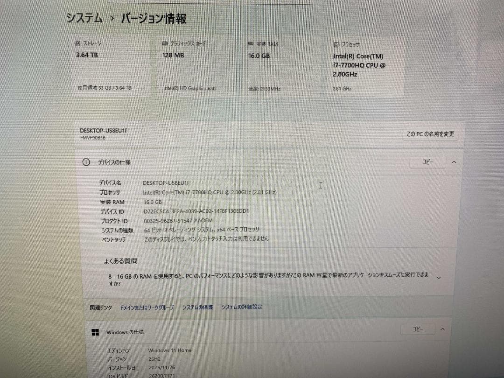
Task: Go back to システム in the breadcrumb
Action: click(84, 19)
